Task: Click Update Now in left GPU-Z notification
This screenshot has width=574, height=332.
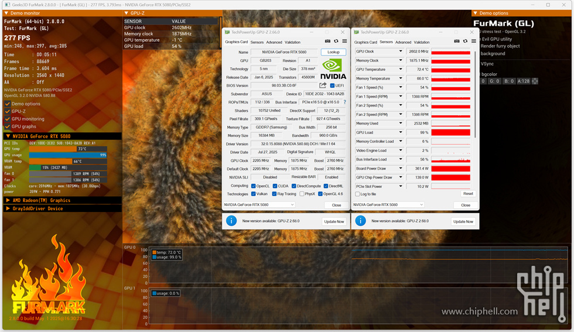Action: point(334,221)
